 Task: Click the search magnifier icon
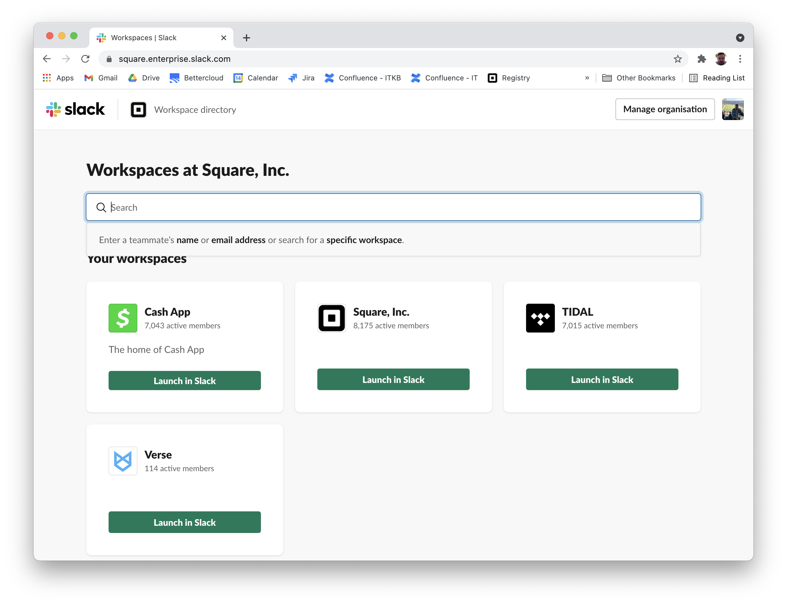click(101, 207)
